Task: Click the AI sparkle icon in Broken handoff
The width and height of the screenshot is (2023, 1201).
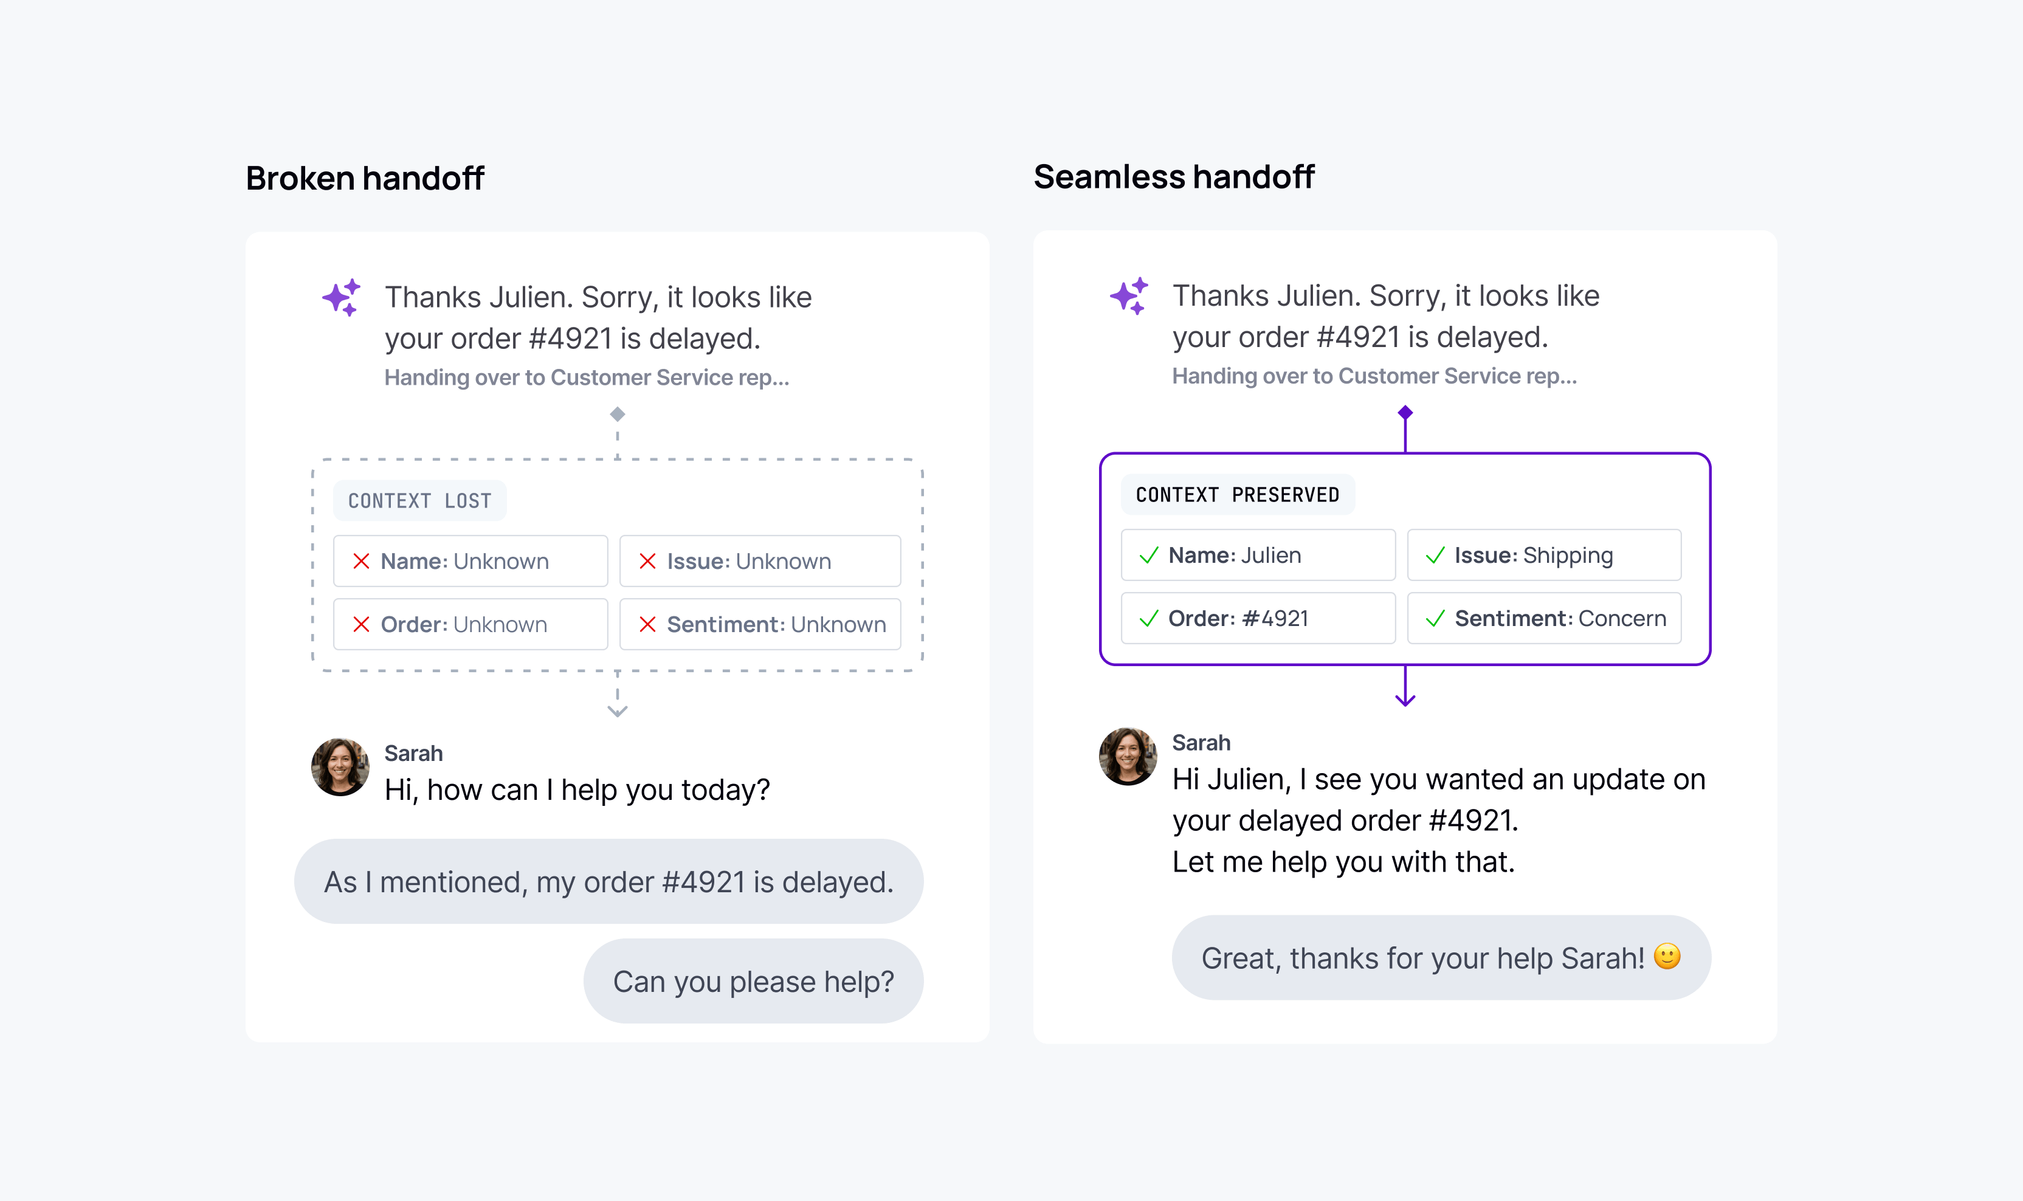Action: point(342,297)
